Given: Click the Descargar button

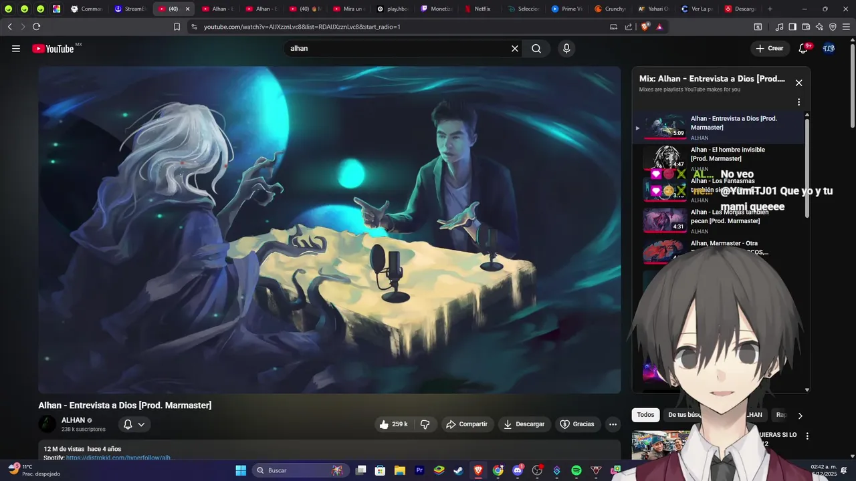Looking at the screenshot, I should [524, 424].
